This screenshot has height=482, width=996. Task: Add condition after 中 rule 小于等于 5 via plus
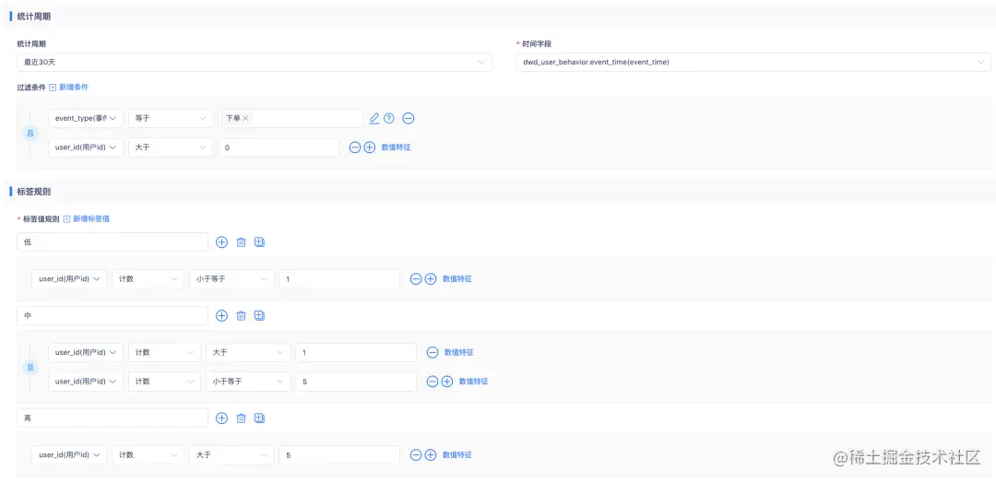(x=447, y=382)
